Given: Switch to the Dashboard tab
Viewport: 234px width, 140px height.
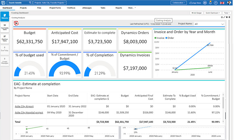Looking at the screenshot, I should (x=7, y=8).
